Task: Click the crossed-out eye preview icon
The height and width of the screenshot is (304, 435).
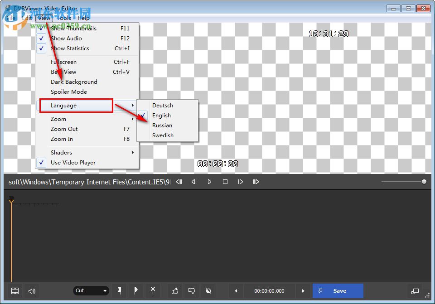Action: [x=208, y=291]
